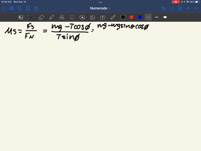Select the Eraser tool
The height and width of the screenshot is (151, 201).
point(41,17)
